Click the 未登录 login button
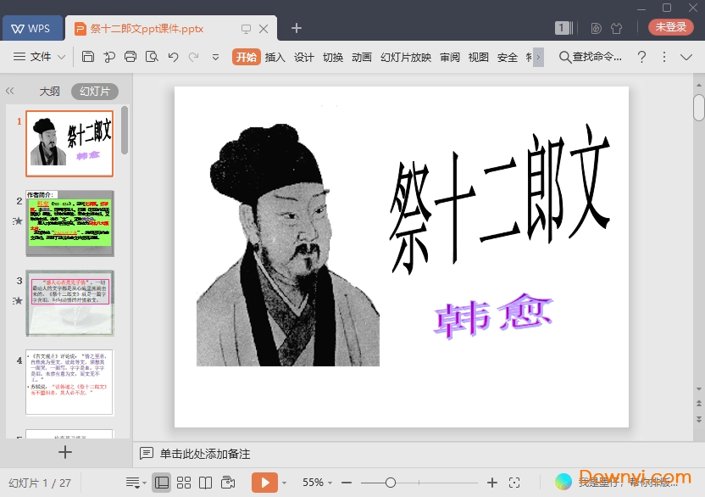Image resolution: width=705 pixels, height=497 pixels. [x=670, y=27]
